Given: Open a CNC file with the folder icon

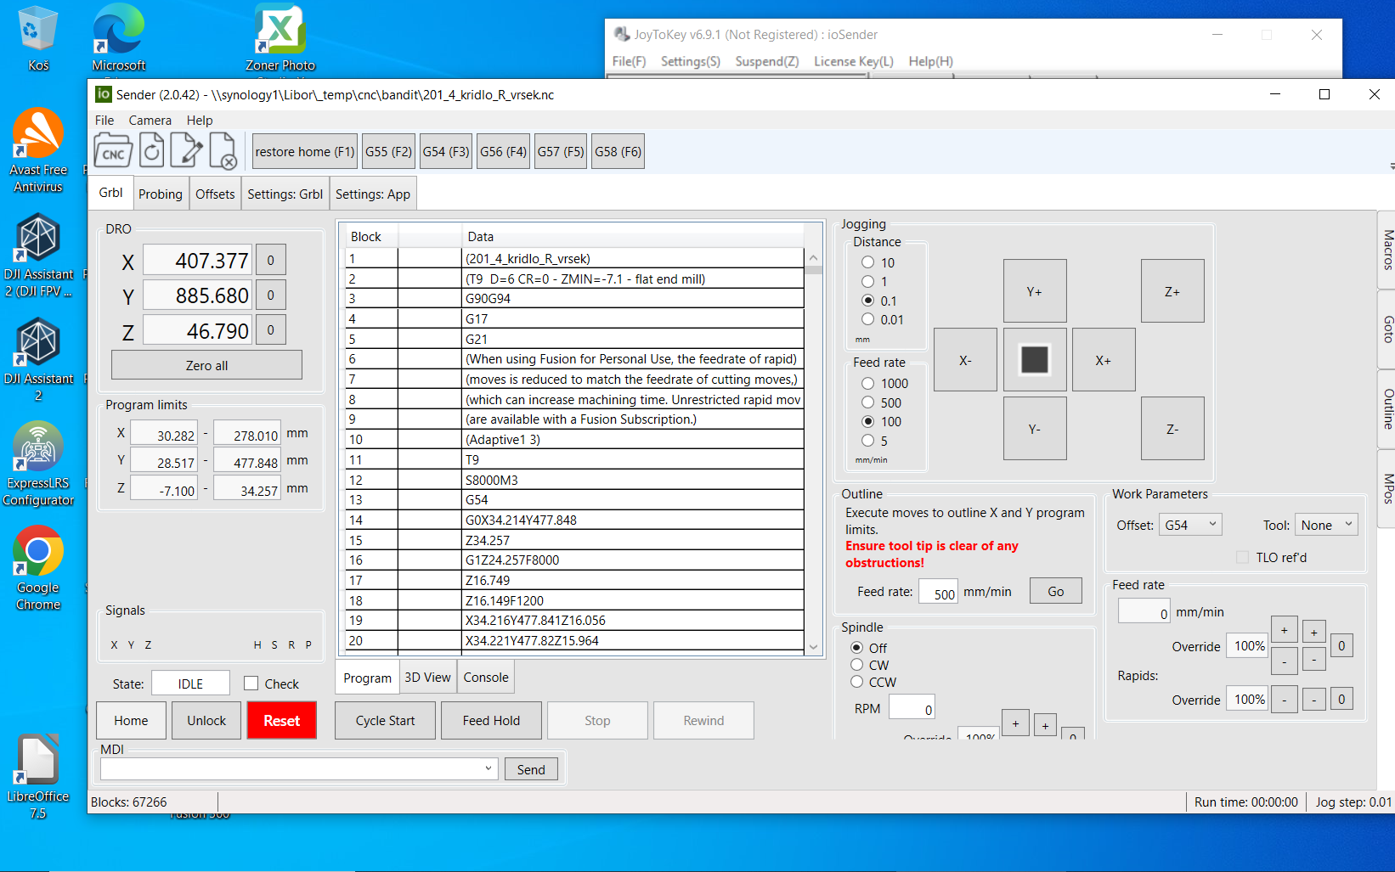Looking at the screenshot, I should pyautogui.click(x=113, y=152).
